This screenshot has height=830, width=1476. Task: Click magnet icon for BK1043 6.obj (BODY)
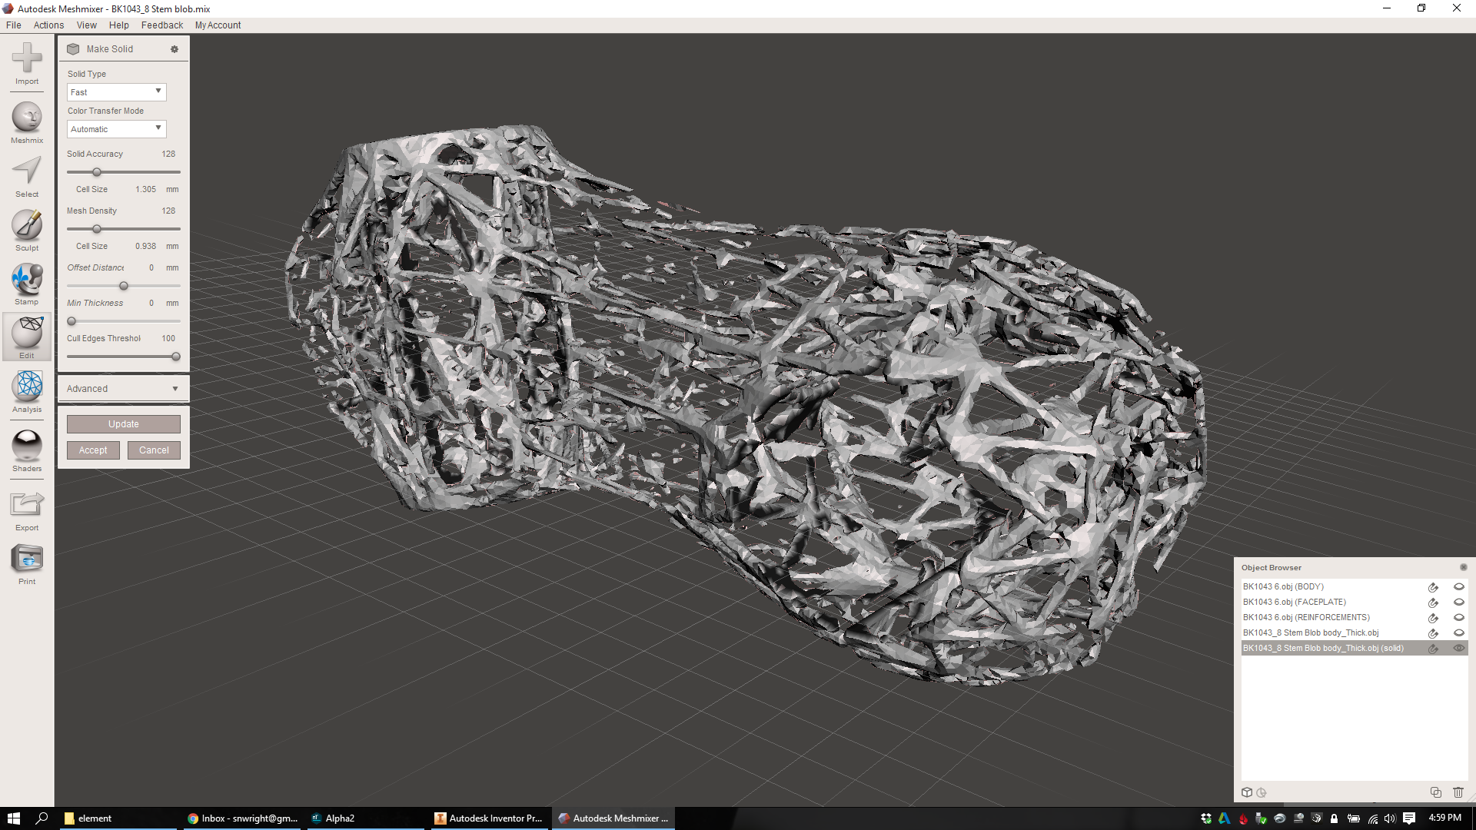point(1433,587)
